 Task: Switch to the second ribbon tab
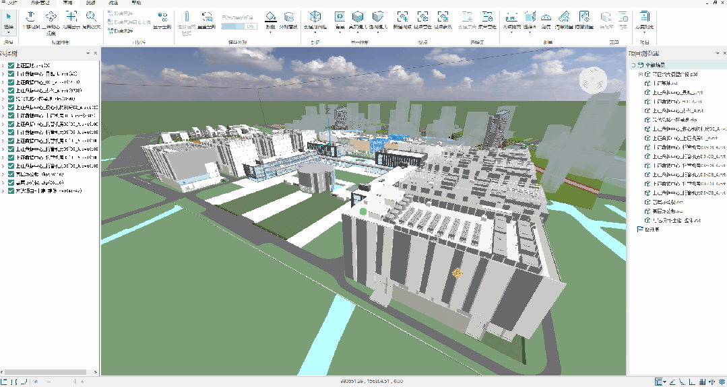[40, 3]
